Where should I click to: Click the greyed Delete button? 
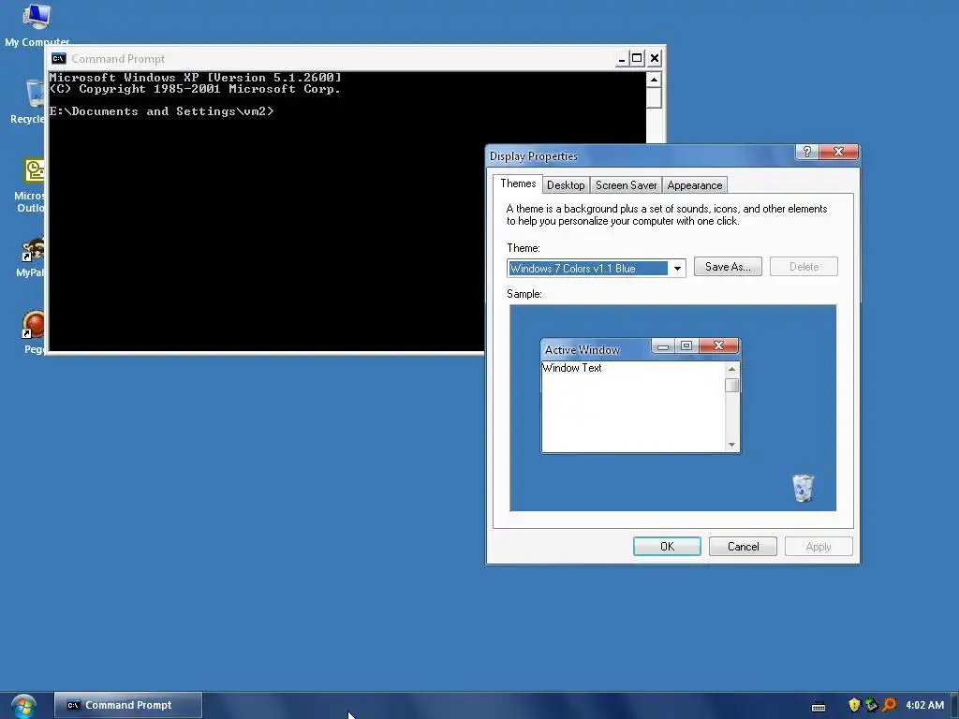804,267
